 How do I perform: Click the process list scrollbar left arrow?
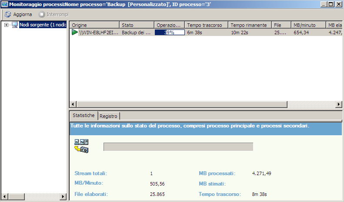73,104
